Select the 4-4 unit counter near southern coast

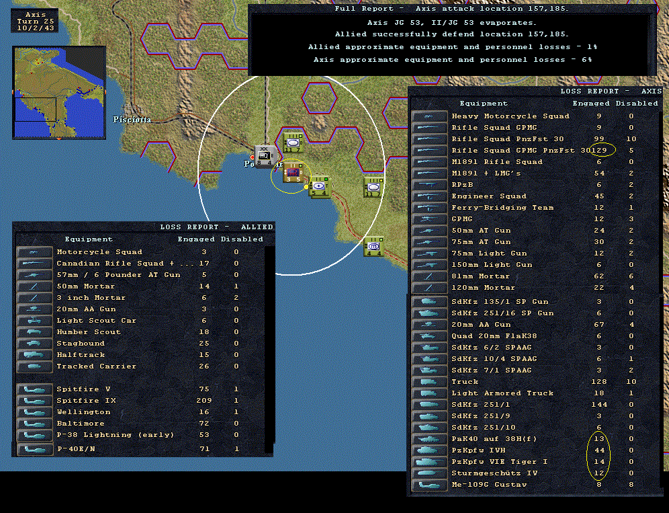(373, 247)
